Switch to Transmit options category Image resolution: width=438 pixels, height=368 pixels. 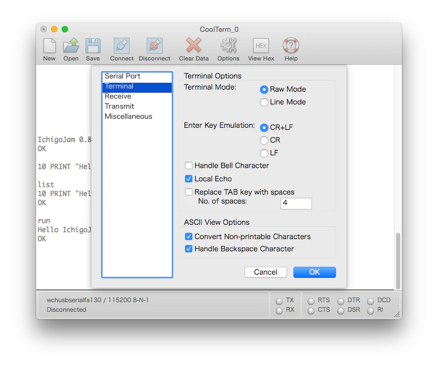(137, 107)
